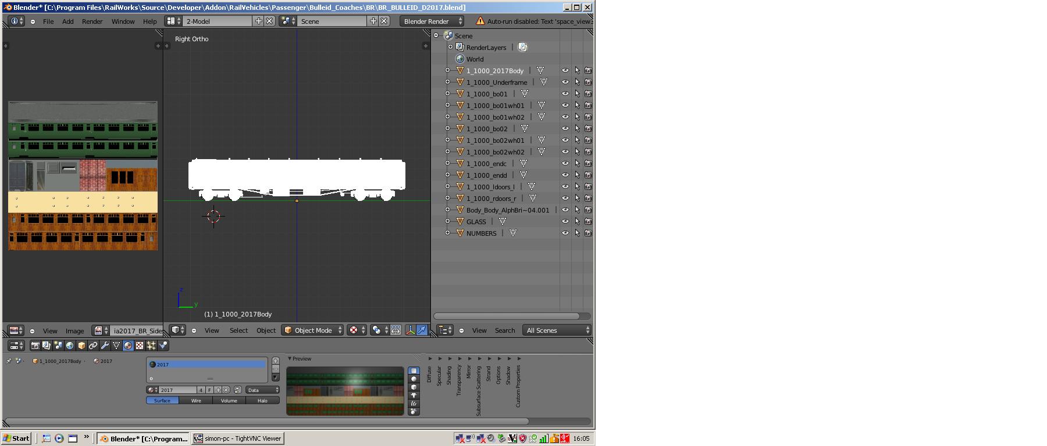Expand the 1_1000_endc tree item
Viewport: 1047px width, 446px height.
point(447,163)
